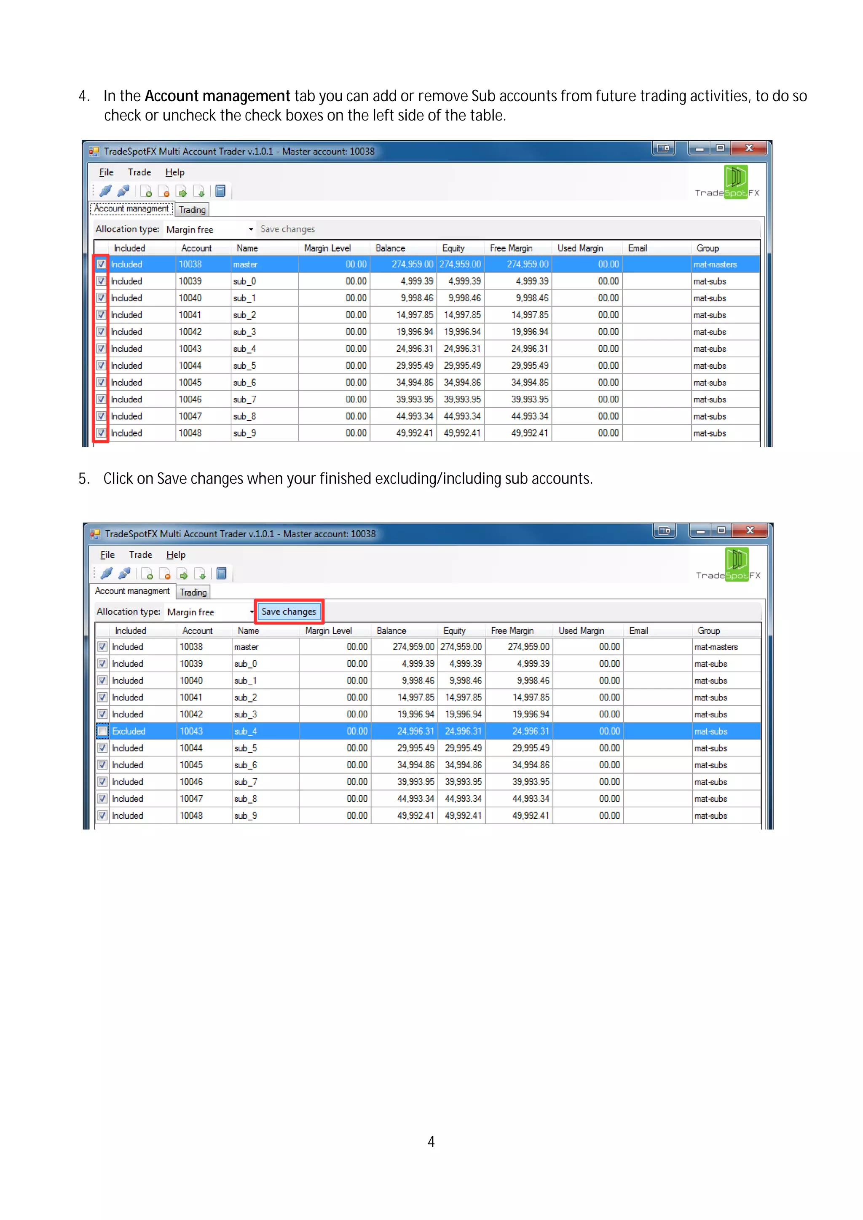The height and width of the screenshot is (1220, 863).
Task: Click document right-arrow export icon in step 4 window
Action: pyautogui.click(x=181, y=191)
